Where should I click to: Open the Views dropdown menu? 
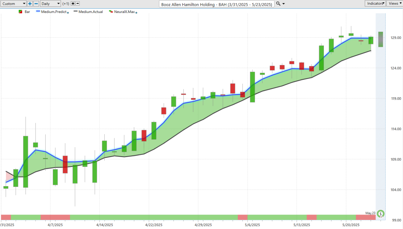(x=394, y=3)
